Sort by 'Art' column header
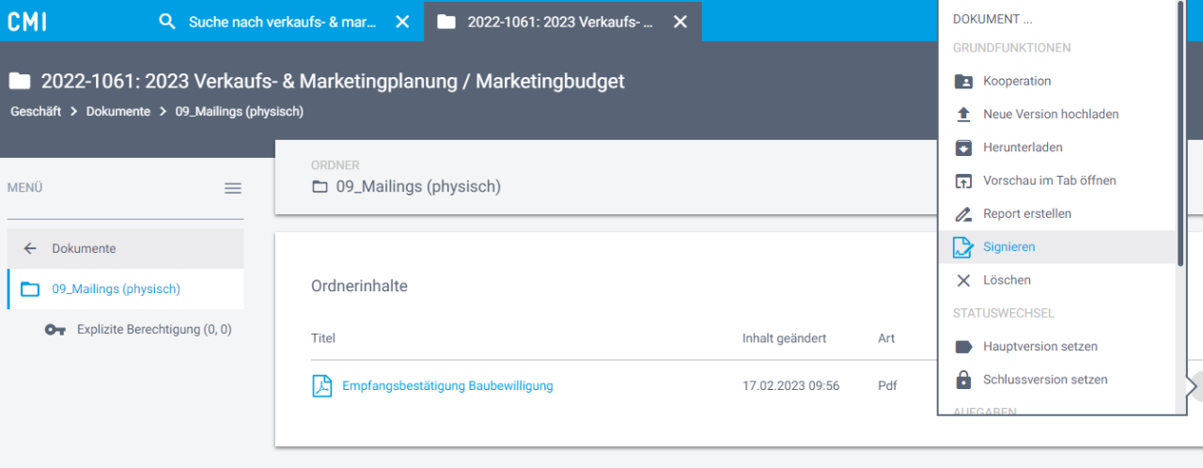1203x468 pixels. (886, 338)
